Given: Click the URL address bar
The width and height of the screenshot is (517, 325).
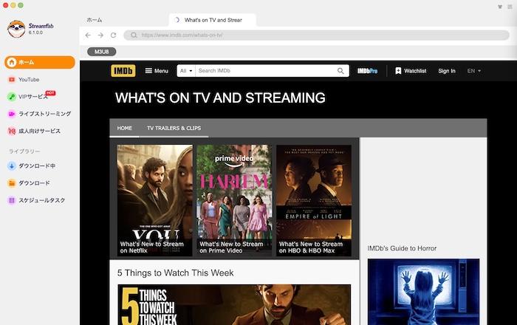Looking at the screenshot, I should pyautogui.click(x=317, y=35).
